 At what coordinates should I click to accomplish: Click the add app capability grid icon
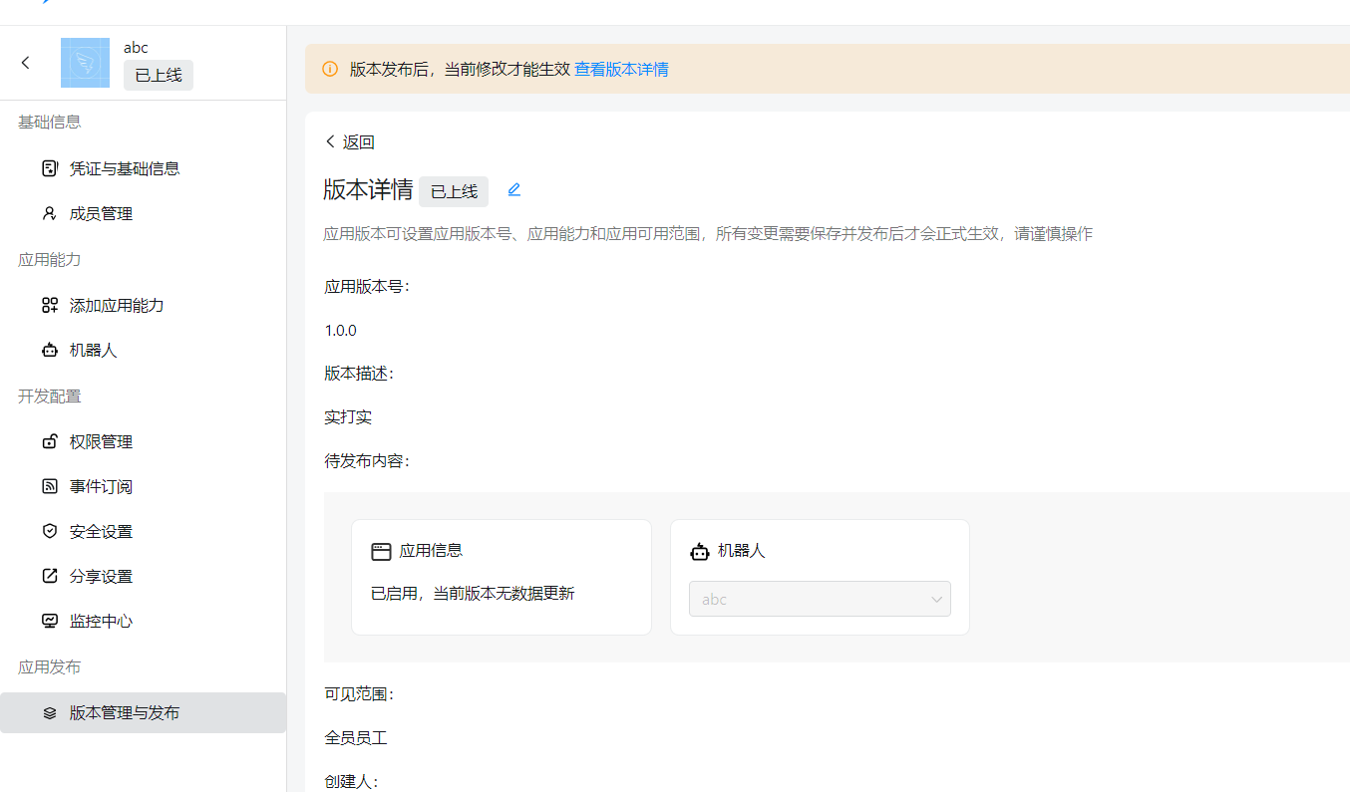pos(50,305)
